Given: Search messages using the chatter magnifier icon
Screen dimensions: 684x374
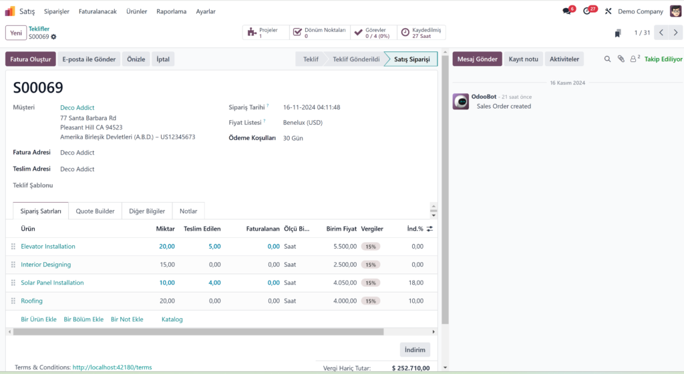Looking at the screenshot, I should 607,59.
